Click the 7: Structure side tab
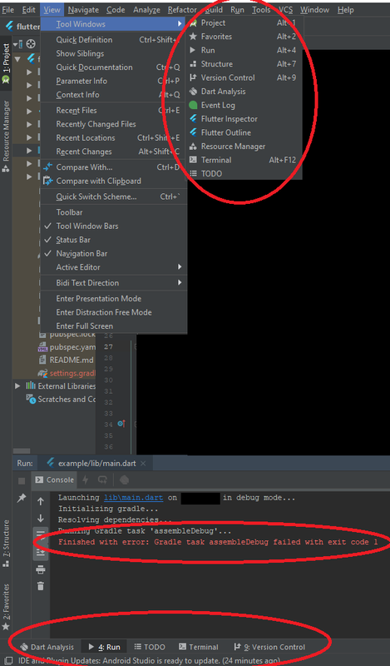Image resolution: width=390 pixels, height=666 pixels. 6,544
